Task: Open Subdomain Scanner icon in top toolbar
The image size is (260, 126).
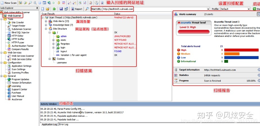Action: pyautogui.click(x=35, y=3)
